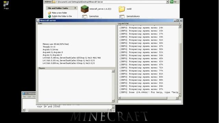Click the 'Lvl 0 tick' stats line
The image size is (219, 123).
point(72,58)
